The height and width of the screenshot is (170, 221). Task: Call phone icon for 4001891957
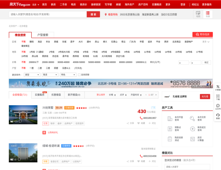click(141, 118)
